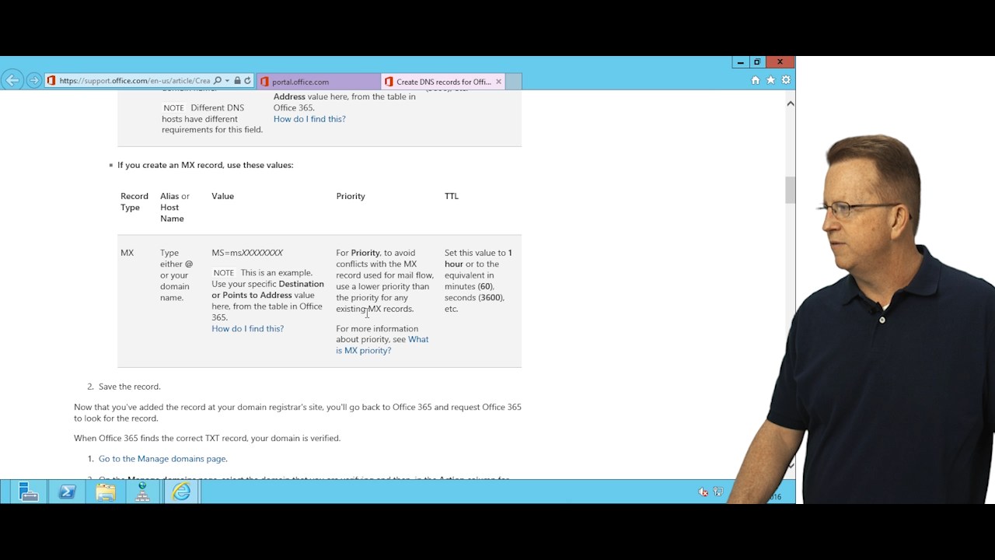995x560 pixels.
Task: Click the 'TTL' column header
Action: point(452,196)
